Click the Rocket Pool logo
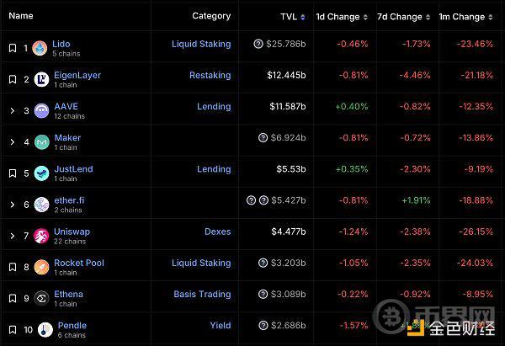The height and width of the screenshot is (346, 505). coord(40,267)
